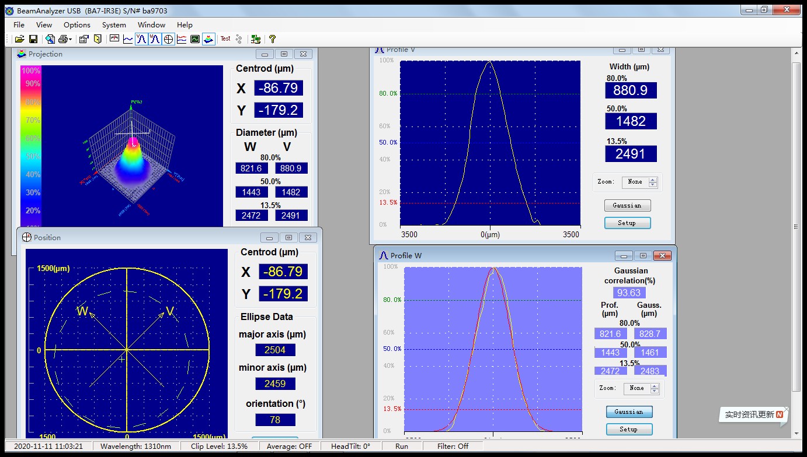The height and width of the screenshot is (457, 807).
Task: Expand the printer icon dropdown arrow
Action: (x=70, y=40)
